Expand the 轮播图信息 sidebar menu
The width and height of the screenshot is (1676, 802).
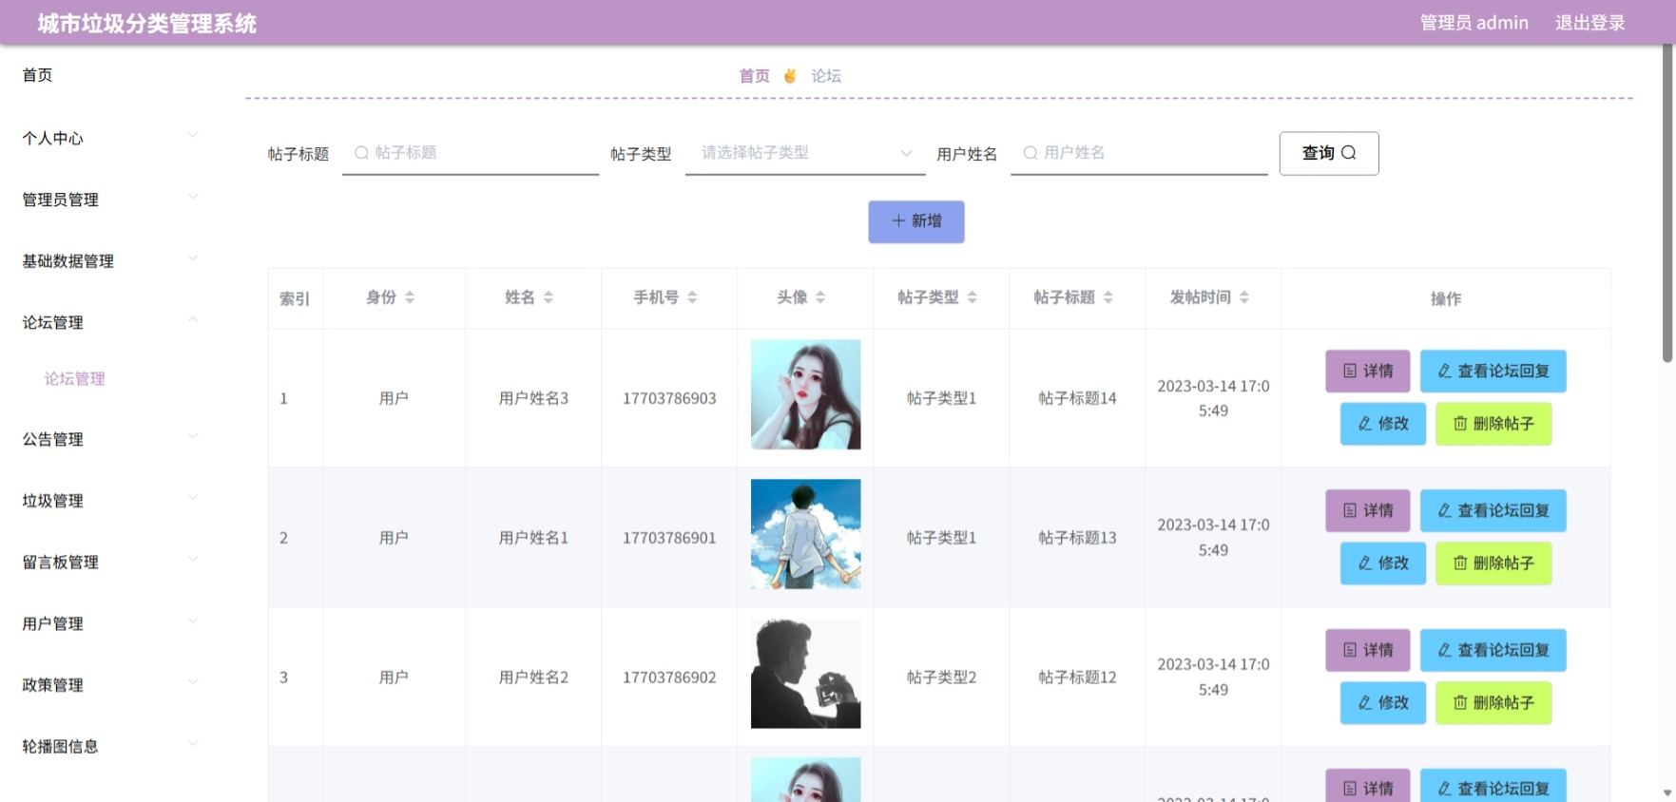[110, 746]
